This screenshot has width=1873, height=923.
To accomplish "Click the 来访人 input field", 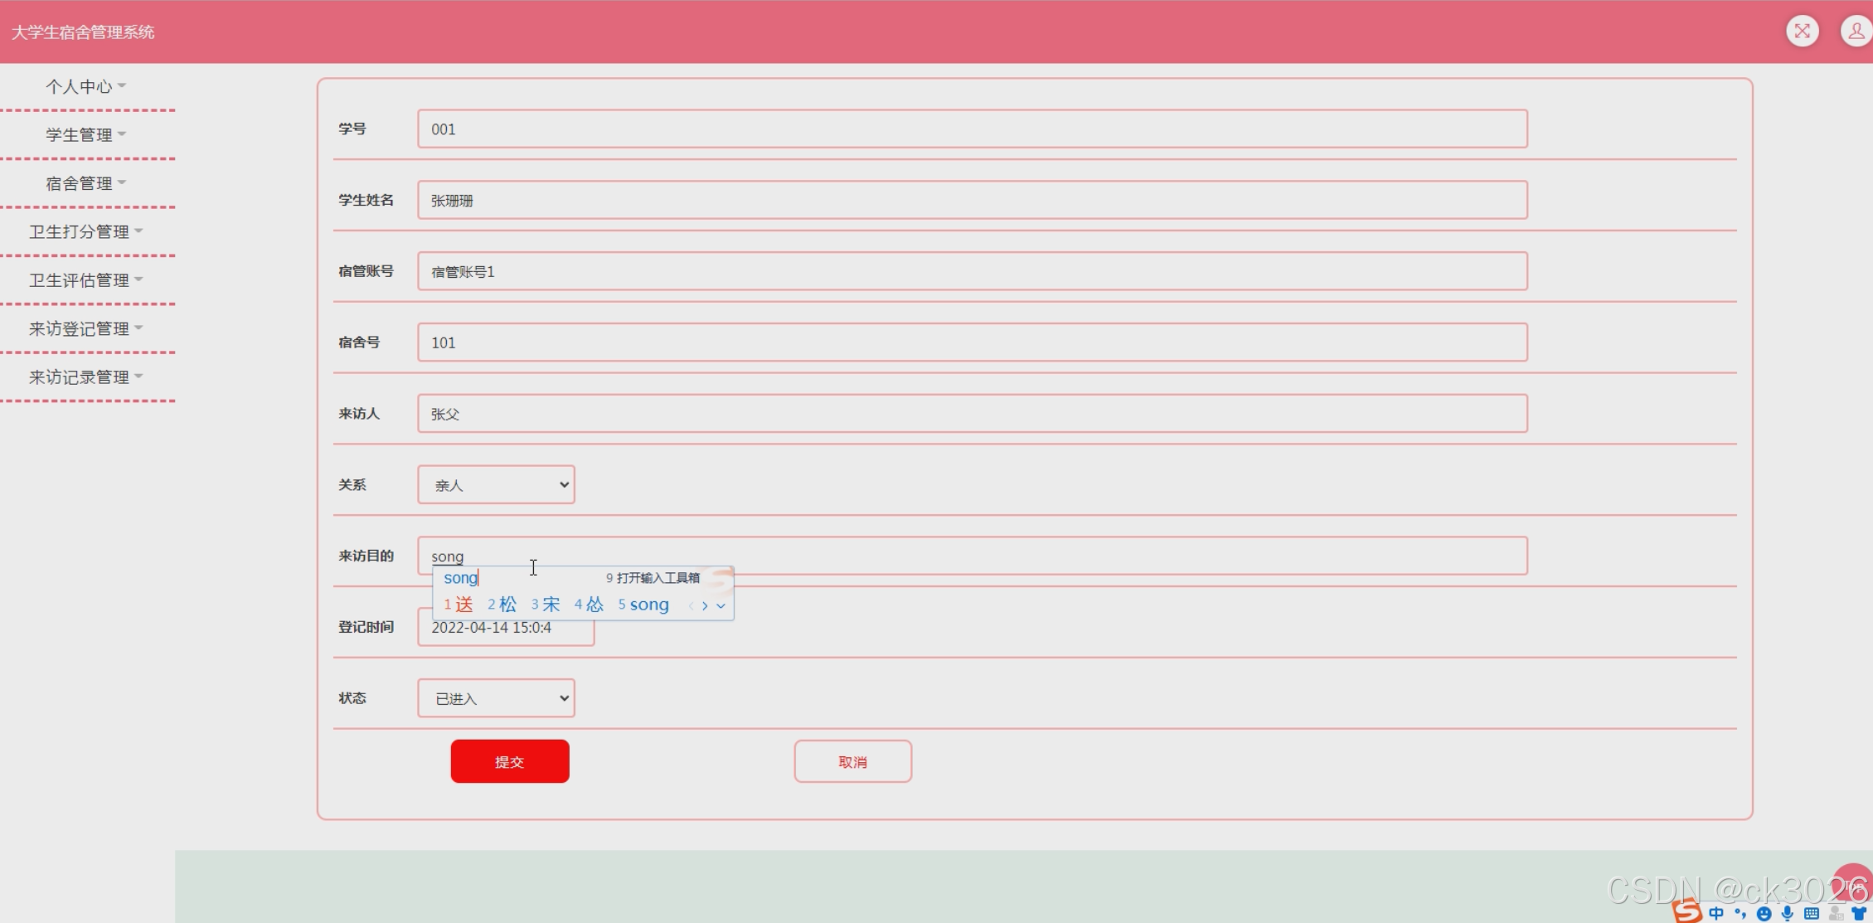I will click(972, 413).
